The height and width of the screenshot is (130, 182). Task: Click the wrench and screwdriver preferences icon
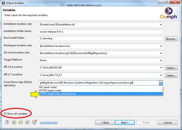(x=28, y=122)
